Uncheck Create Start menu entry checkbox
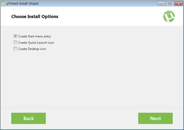Image resolution: width=184 pixels, height=130 pixels. (x=15, y=36)
